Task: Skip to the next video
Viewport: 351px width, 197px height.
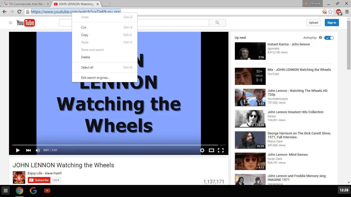Action: click(28, 150)
